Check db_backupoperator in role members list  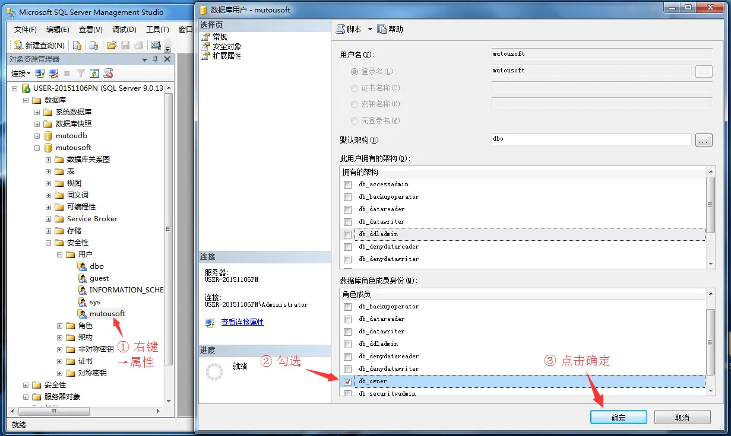[347, 307]
